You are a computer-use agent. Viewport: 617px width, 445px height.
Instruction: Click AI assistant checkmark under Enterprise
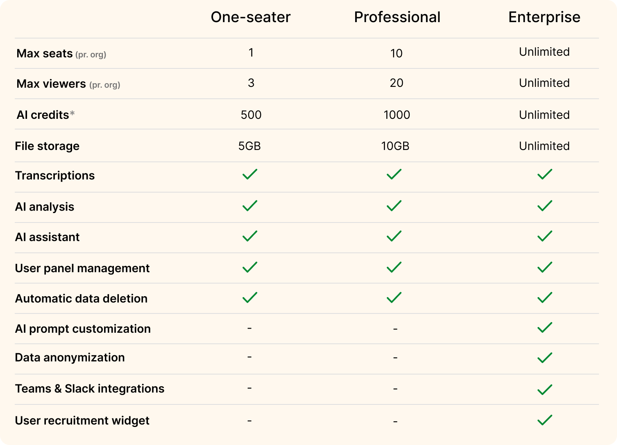(544, 236)
